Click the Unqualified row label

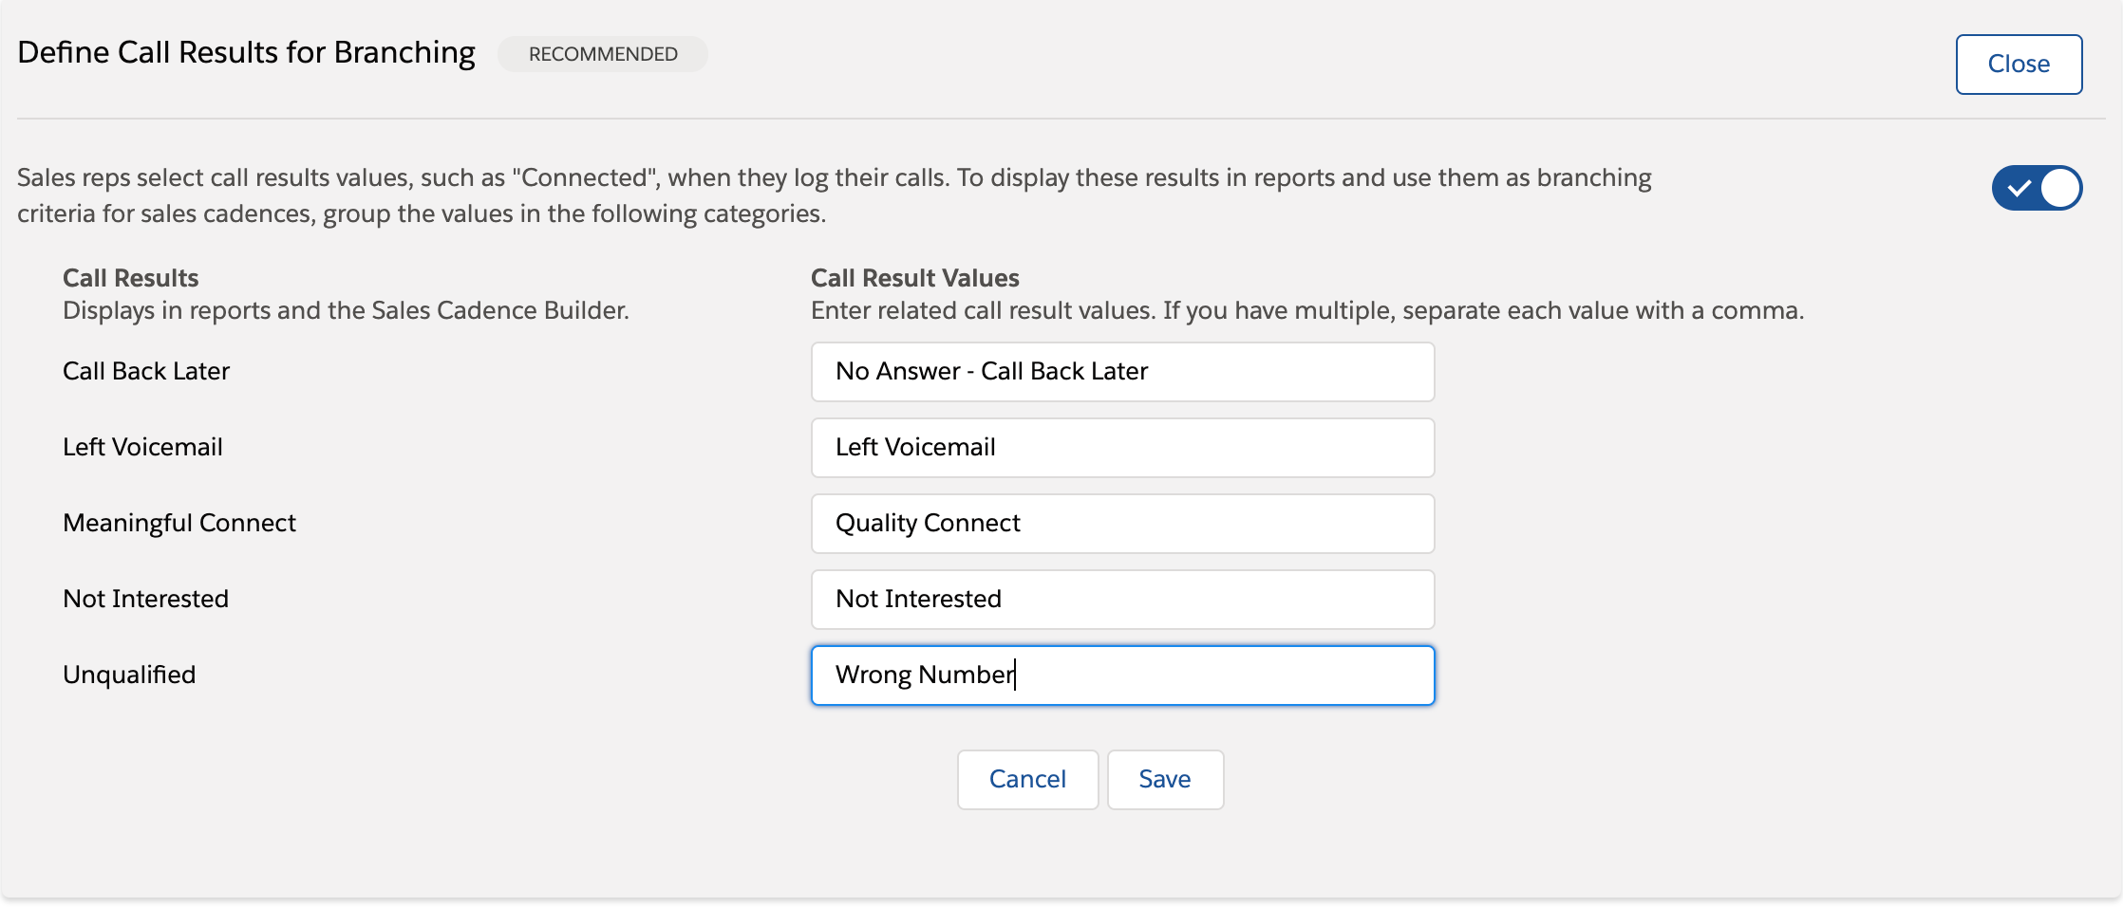pyautogui.click(x=129, y=675)
